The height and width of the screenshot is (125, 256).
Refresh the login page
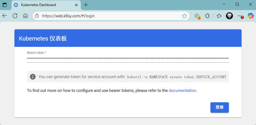click(15, 16)
